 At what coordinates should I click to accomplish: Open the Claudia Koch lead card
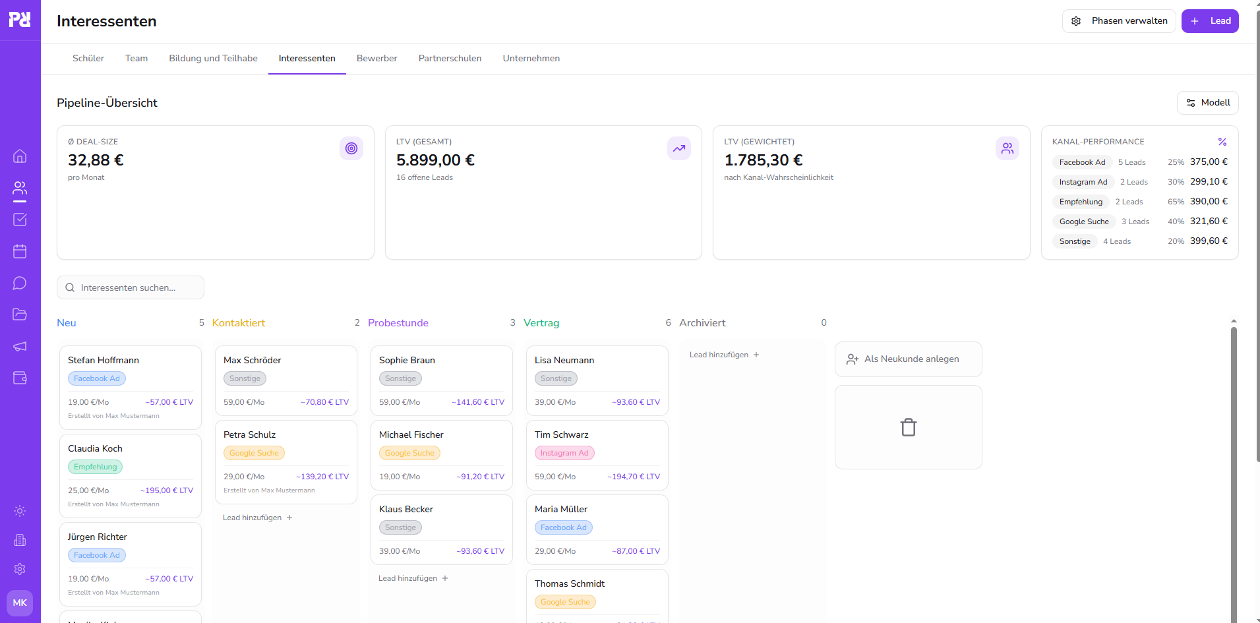(x=131, y=476)
